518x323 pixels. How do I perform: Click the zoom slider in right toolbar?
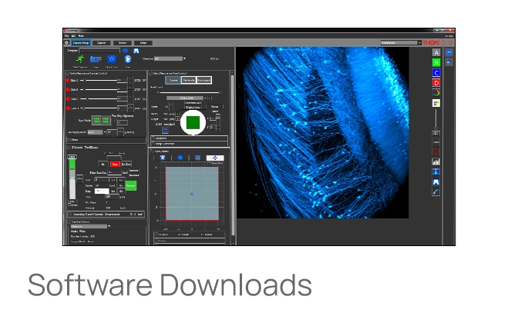(436, 119)
